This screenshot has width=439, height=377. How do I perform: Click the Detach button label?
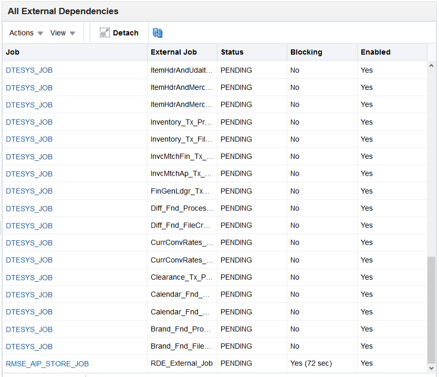tap(126, 33)
